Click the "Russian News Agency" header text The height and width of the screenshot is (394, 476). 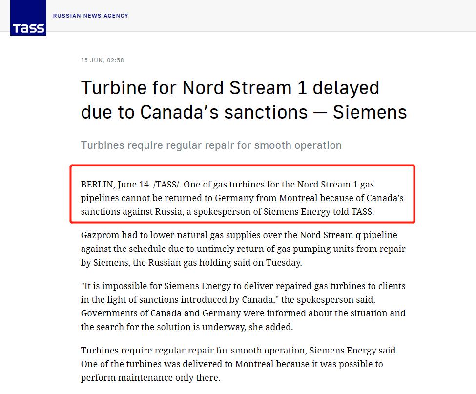click(x=90, y=16)
